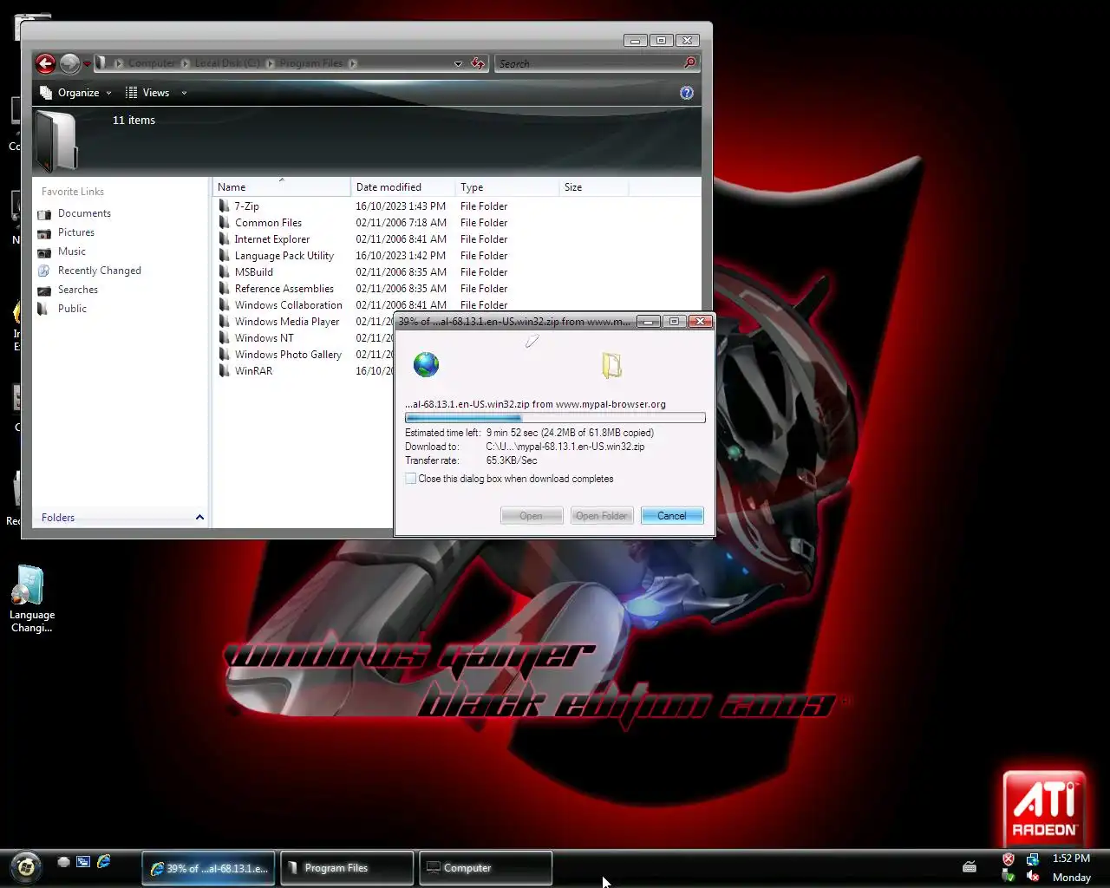Open the Start orb menu
The height and width of the screenshot is (888, 1110).
click(26, 866)
